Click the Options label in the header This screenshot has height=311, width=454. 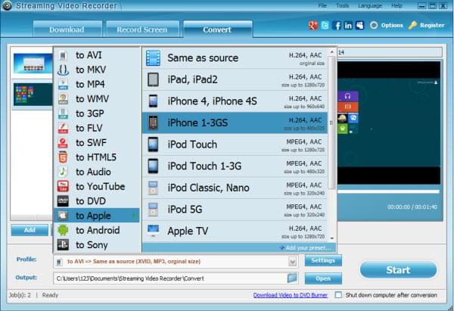click(392, 26)
